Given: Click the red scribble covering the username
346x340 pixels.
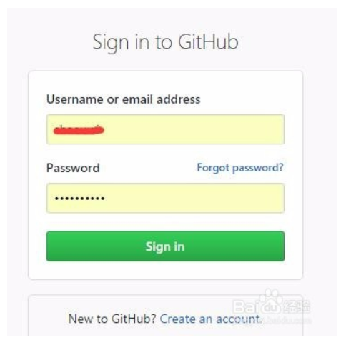Looking at the screenshot, I should (x=79, y=130).
